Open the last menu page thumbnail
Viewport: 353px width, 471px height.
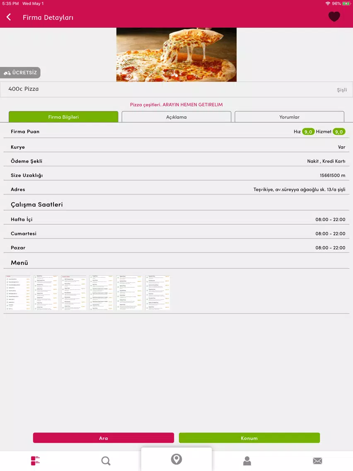[157, 293]
